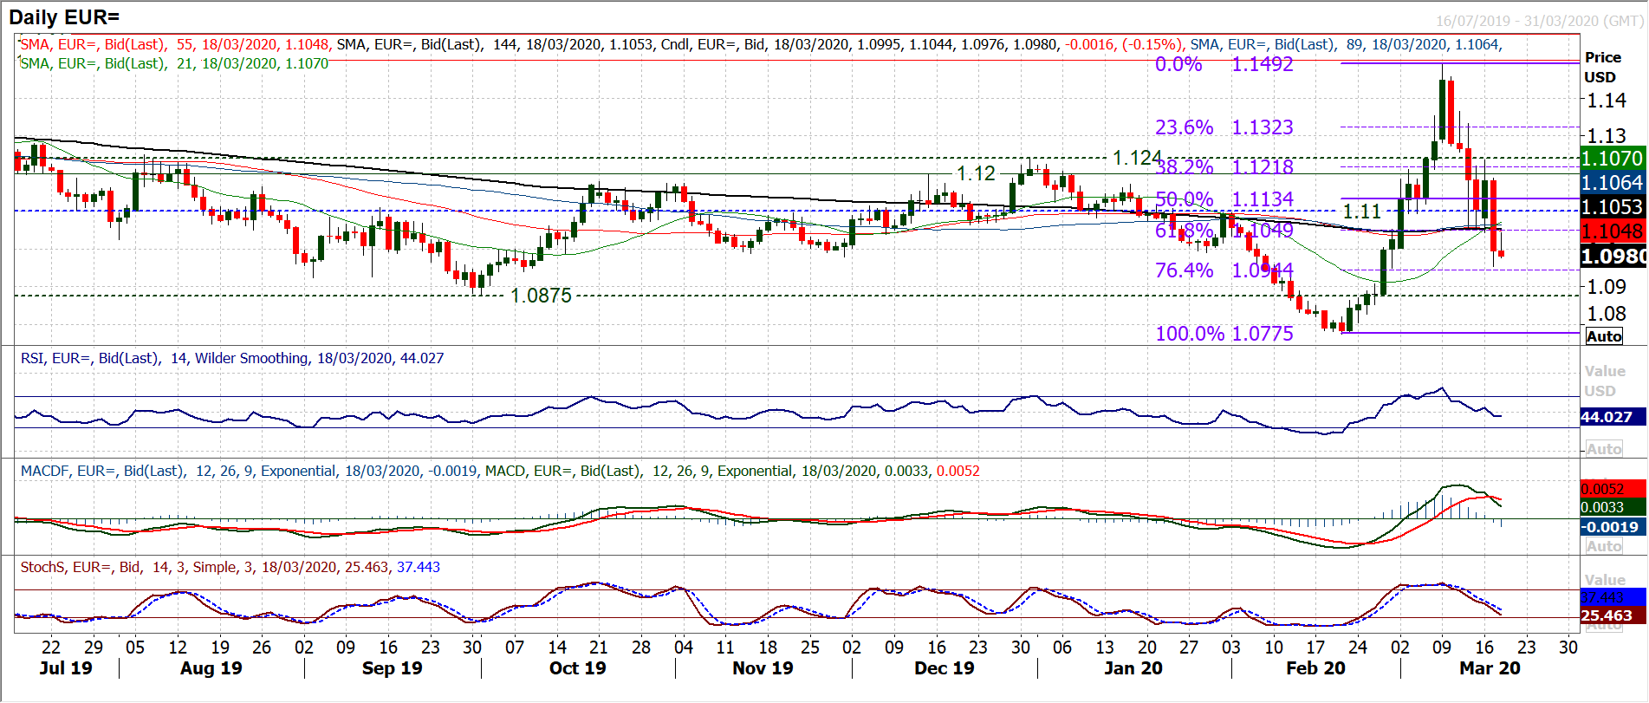The height and width of the screenshot is (703, 1649).
Task: Click the 1.14 price axis label
Action: [x=1606, y=101]
